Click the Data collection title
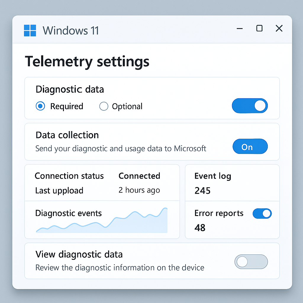This screenshot has height=303, width=303. 67,135
